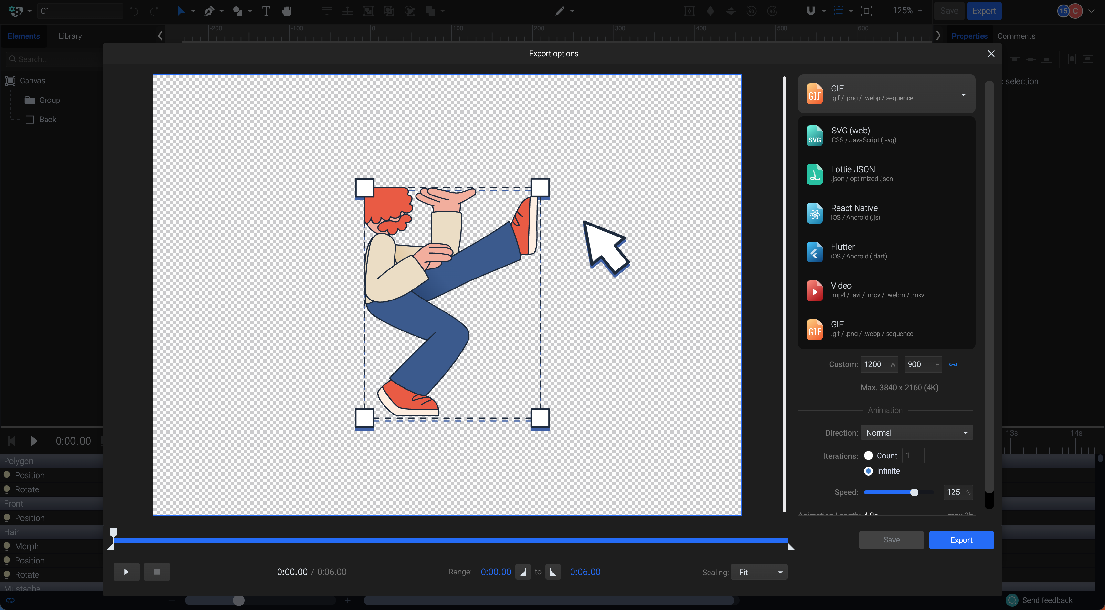The image size is (1105, 610).
Task: Activate the Hand pan tool
Action: click(x=287, y=11)
